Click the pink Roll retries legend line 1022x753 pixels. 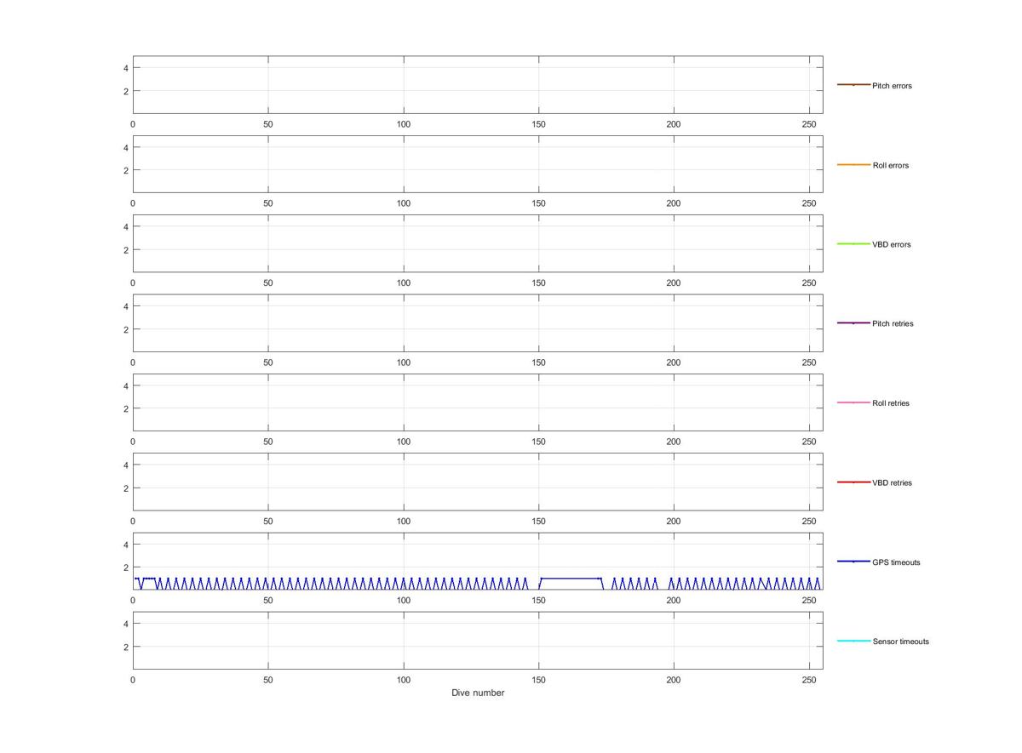[x=853, y=402]
